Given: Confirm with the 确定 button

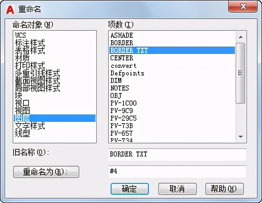Looking at the screenshot, I should [130, 189].
